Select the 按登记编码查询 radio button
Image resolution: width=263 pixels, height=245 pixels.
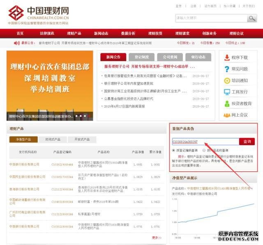173,150
